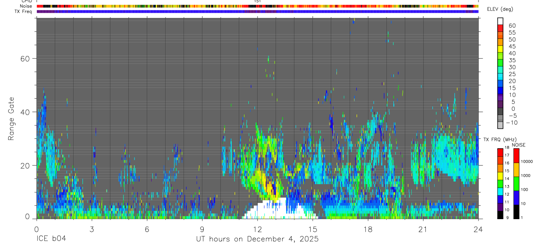Click the NOISE legend label
Image resolution: width=538 pixels, height=248 pixels.
[x=519, y=145]
